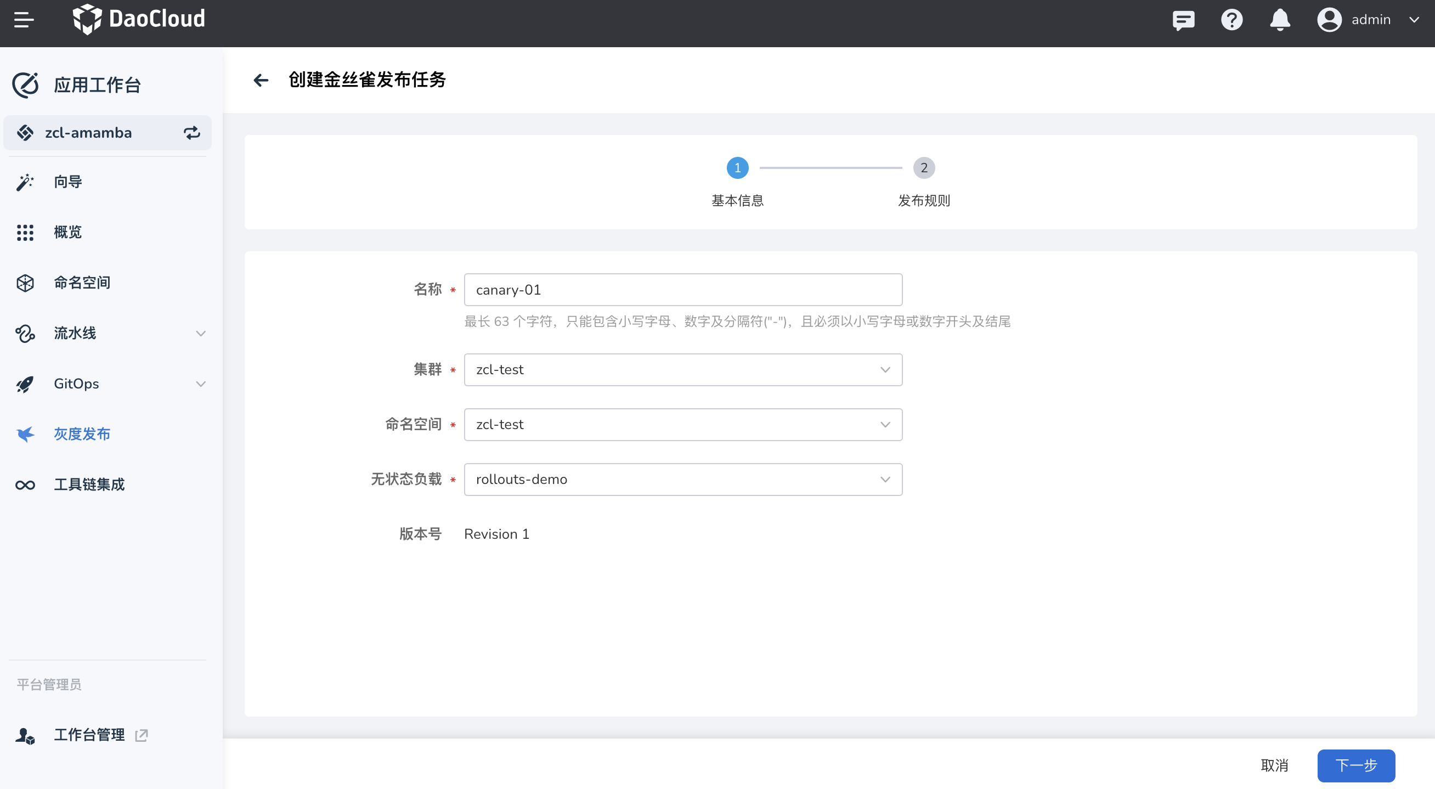This screenshot has width=1435, height=789.
Task: Click the 下一步 next button
Action: (x=1356, y=765)
